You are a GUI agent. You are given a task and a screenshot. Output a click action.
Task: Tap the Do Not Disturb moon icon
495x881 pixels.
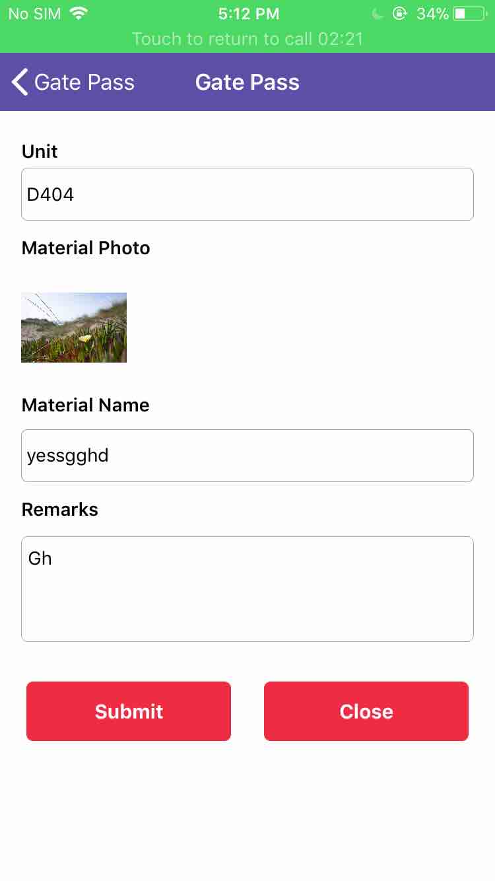[x=378, y=14]
